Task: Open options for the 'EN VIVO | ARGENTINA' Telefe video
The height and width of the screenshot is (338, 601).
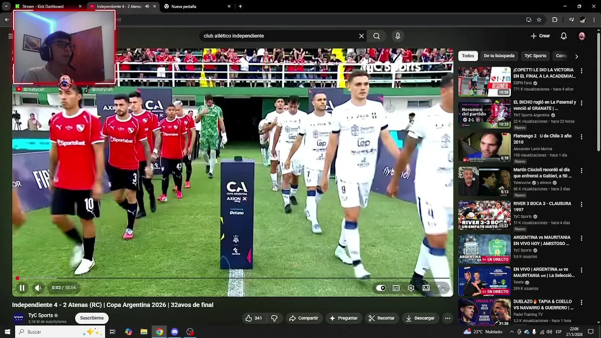Action: pos(581,270)
